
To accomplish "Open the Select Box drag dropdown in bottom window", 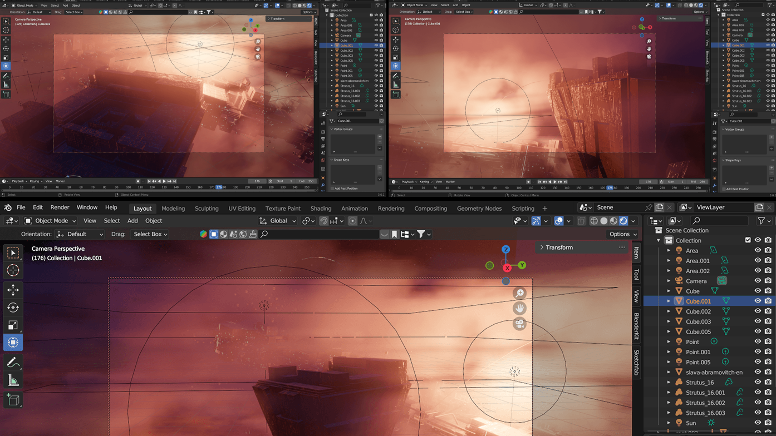I will coord(150,234).
